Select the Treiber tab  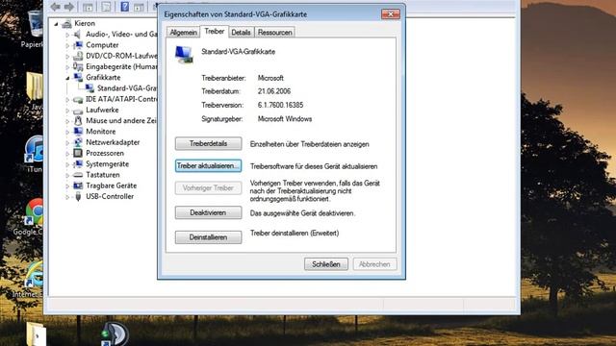215,32
